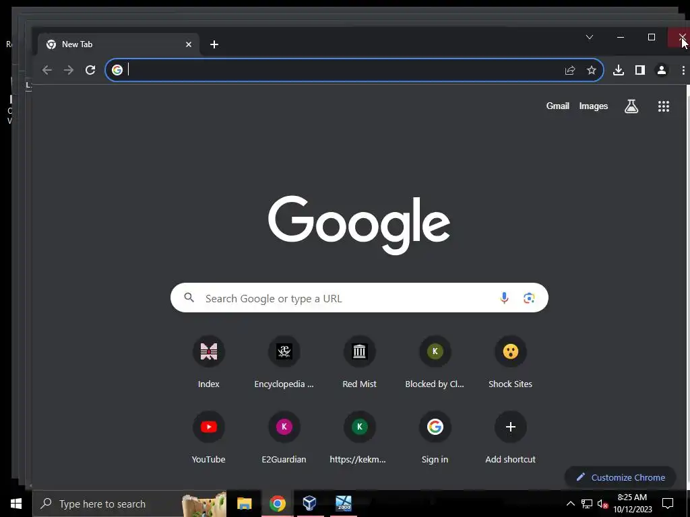Image resolution: width=690 pixels, height=517 pixels.
Task: Open the Gmail link
Action: click(x=557, y=106)
